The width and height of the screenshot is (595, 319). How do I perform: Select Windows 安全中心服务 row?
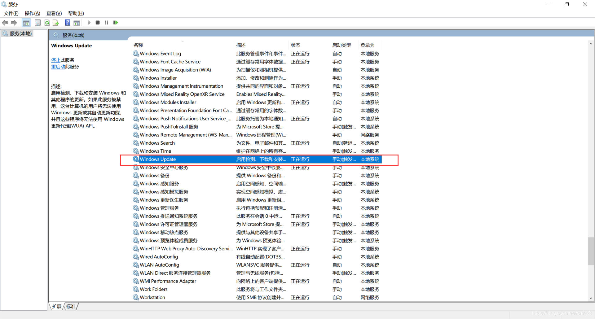tap(257, 168)
